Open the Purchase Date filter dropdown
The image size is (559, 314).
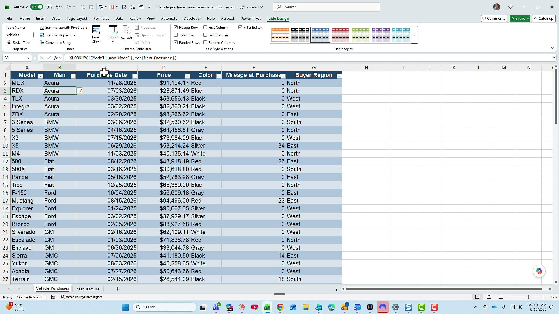point(135,76)
